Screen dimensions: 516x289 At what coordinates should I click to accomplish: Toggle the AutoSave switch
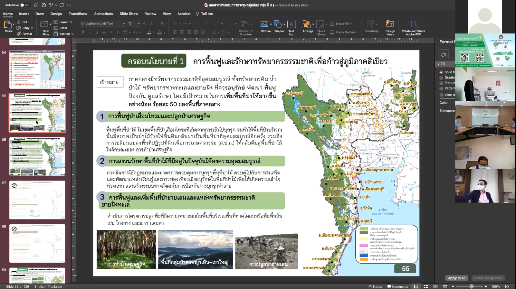click(25, 5)
